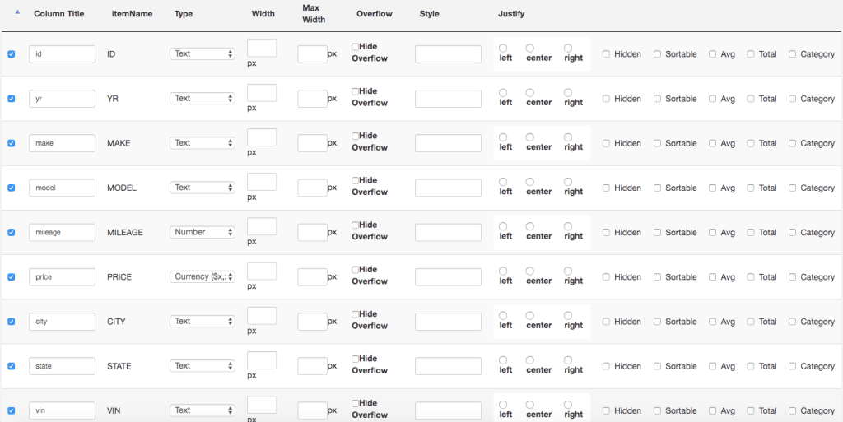Enable Hide Overflow for the MODEL row
Viewport: 843px width, 422px height.
click(x=355, y=181)
